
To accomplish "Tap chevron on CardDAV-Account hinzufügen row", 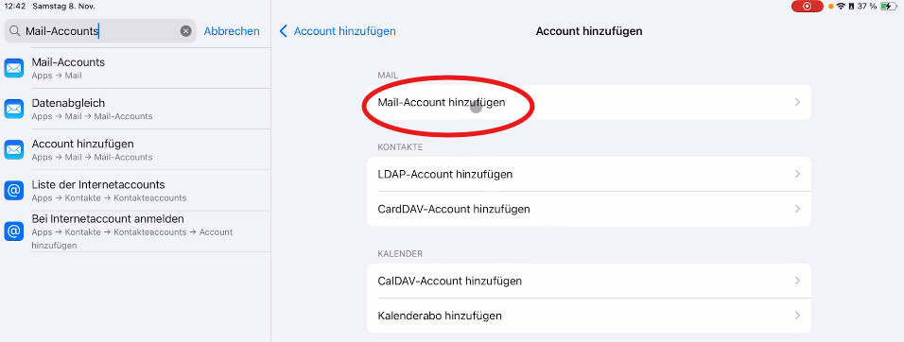I will 797,209.
